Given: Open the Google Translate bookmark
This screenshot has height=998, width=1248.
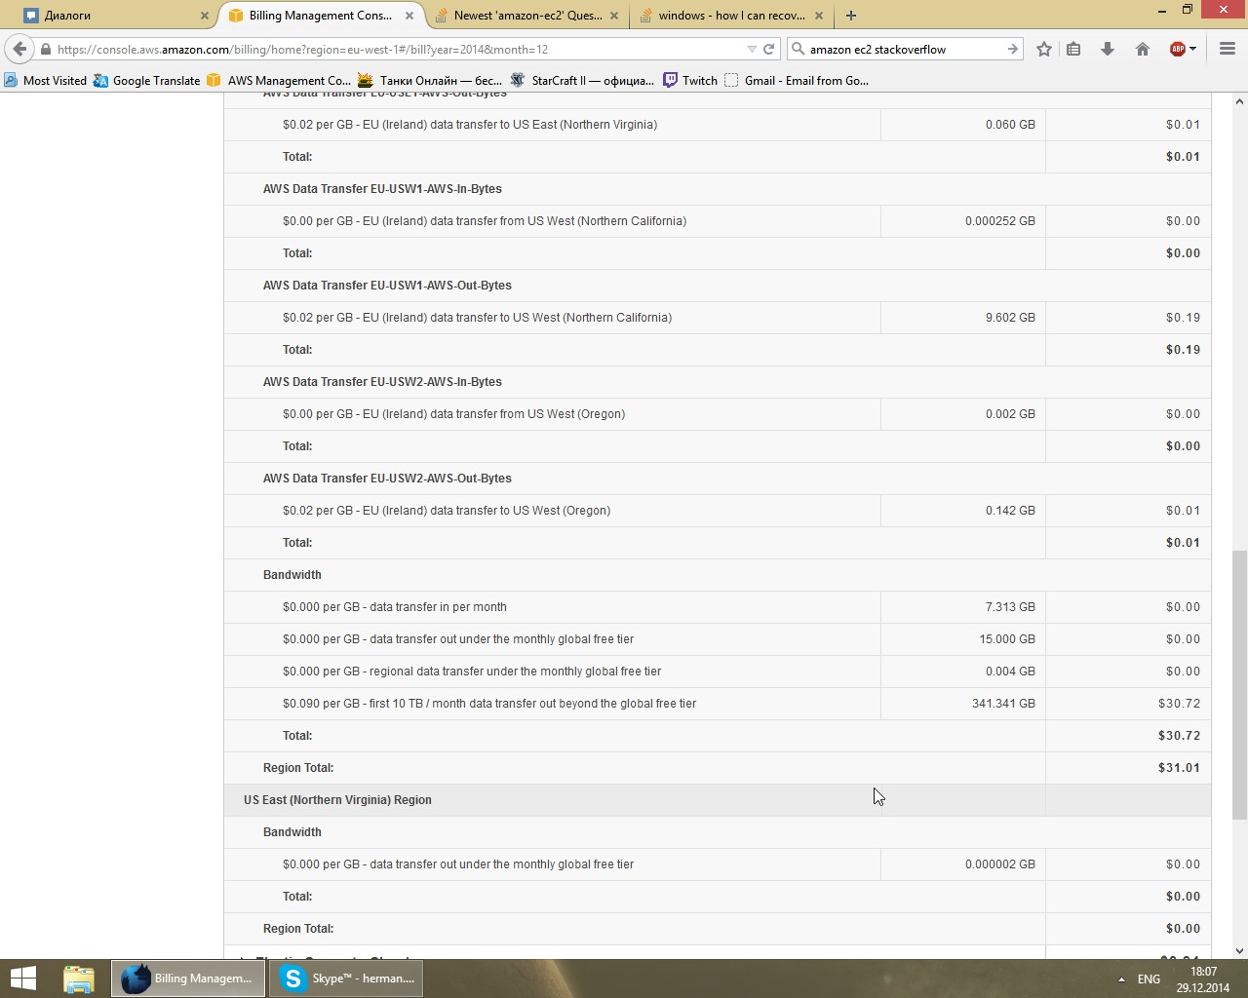Looking at the screenshot, I should click(x=146, y=81).
